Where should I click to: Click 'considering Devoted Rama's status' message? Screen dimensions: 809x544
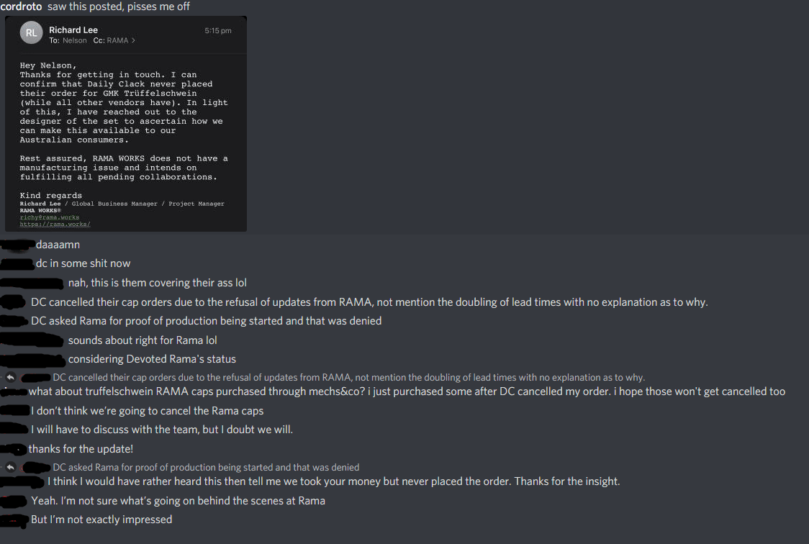point(152,359)
